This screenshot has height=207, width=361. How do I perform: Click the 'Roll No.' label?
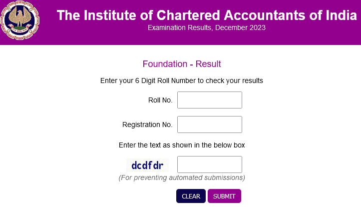[160, 100]
